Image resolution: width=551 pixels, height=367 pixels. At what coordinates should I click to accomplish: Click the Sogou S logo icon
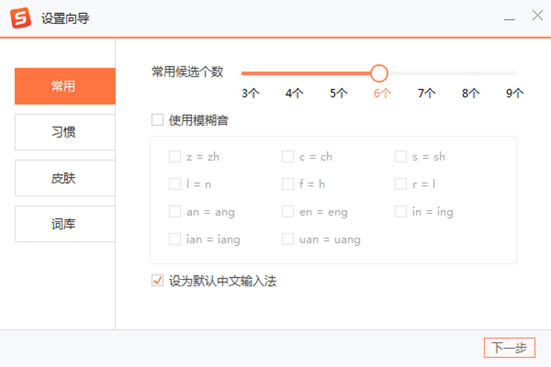click(21, 18)
